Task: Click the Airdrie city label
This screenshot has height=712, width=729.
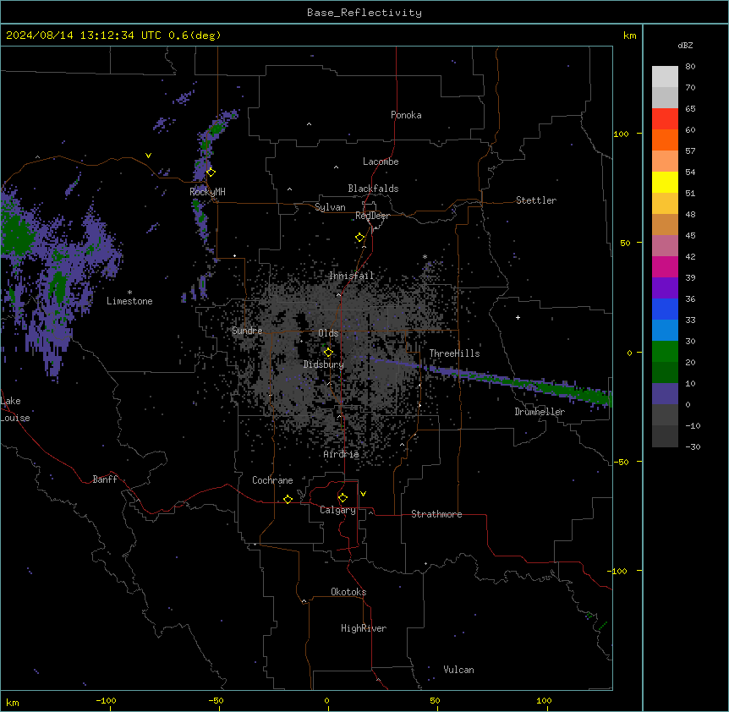Action: tap(342, 454)
